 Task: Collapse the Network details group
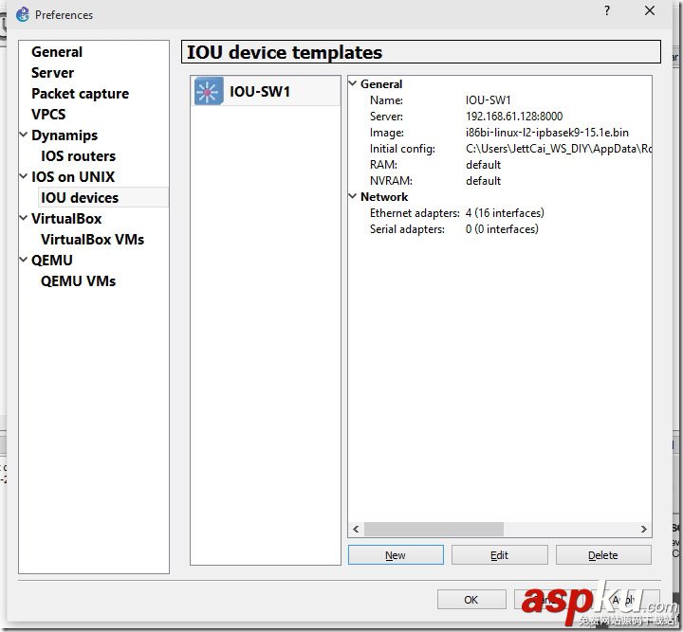(353, 196)
